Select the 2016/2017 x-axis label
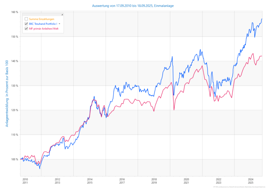This screenshot has height=188, width=266. (x=122, y=181)
